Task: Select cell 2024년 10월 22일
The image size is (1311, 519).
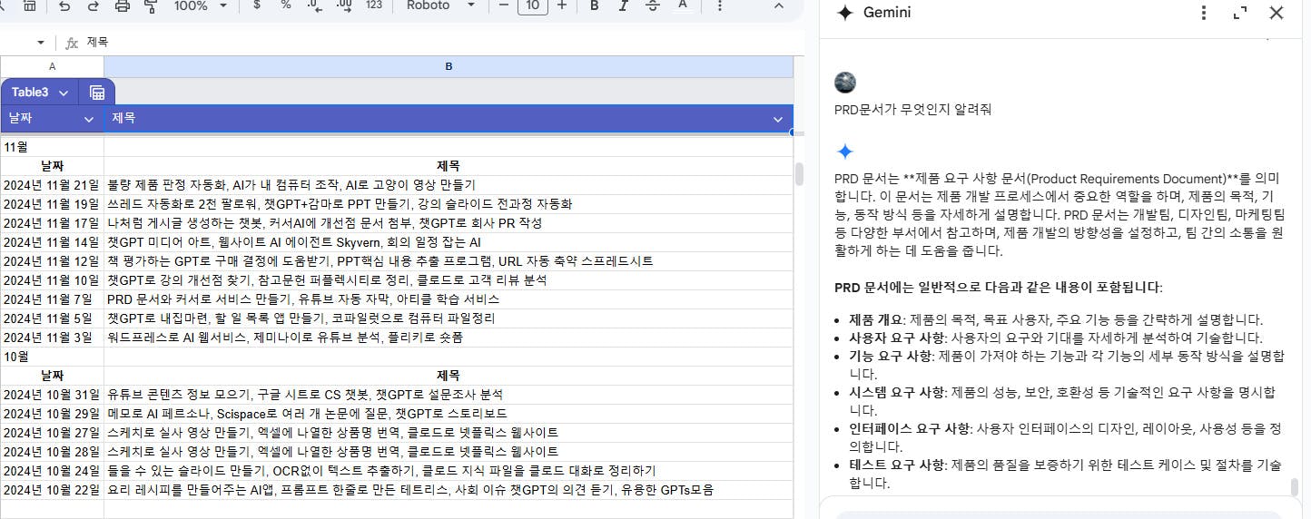Action: pos(52,489)
